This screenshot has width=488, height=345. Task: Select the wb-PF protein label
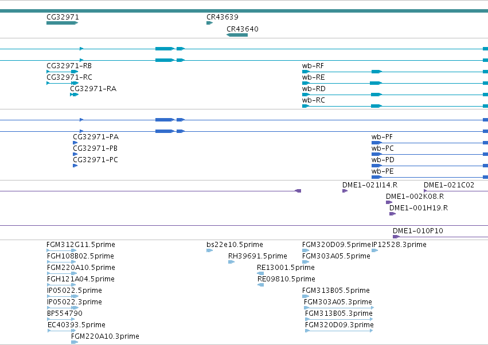[x=382, y=137]
